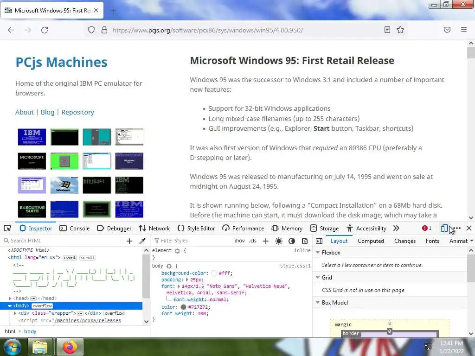Click the overflow badge on body node
Viewport: 475px width, 356px height.
[x=42, y=306]
